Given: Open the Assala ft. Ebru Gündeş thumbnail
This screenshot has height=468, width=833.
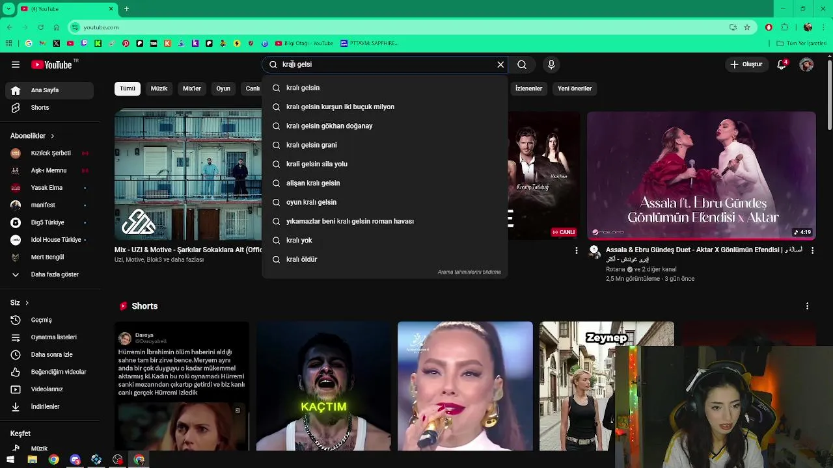Looking at the screenshot, I should pos(702,175).
